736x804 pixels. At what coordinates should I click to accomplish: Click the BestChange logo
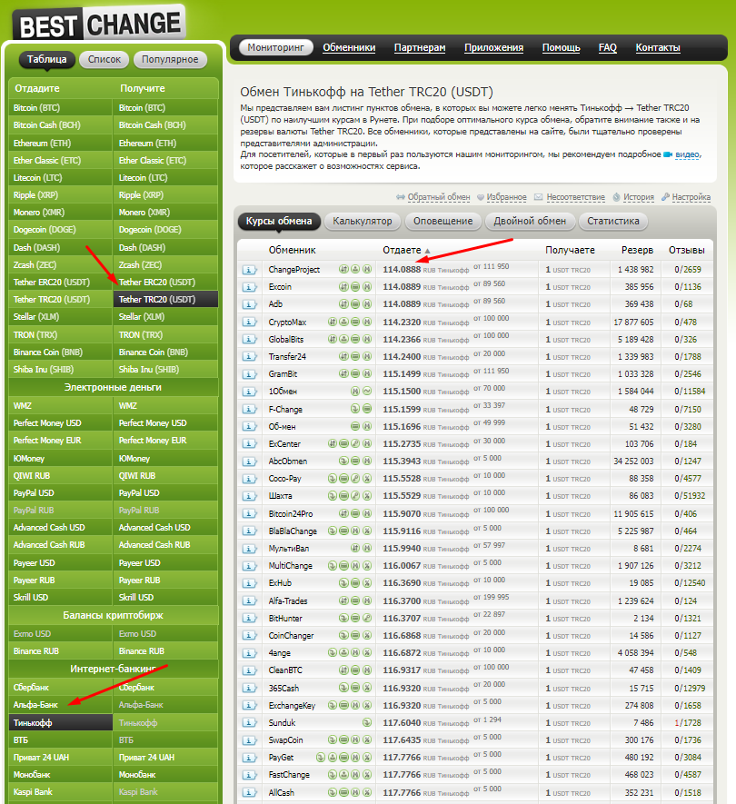point(99,23)
